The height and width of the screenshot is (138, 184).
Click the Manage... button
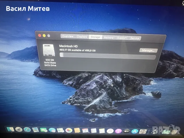148,51
